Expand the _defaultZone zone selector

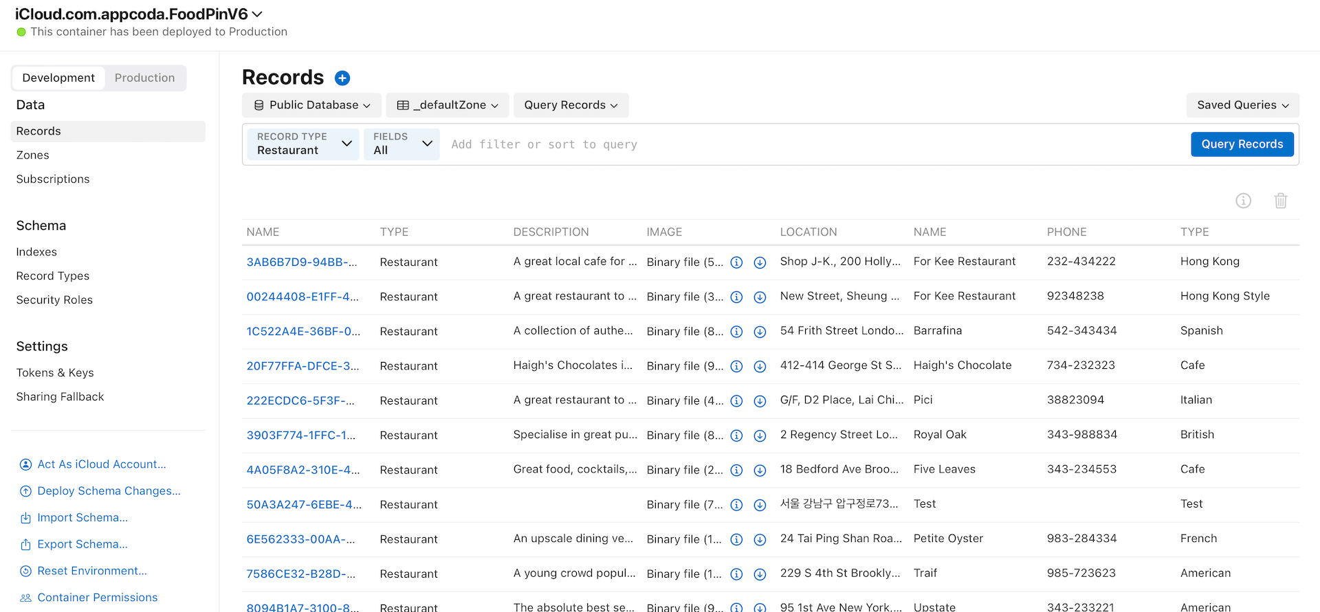tap(448, 105)
